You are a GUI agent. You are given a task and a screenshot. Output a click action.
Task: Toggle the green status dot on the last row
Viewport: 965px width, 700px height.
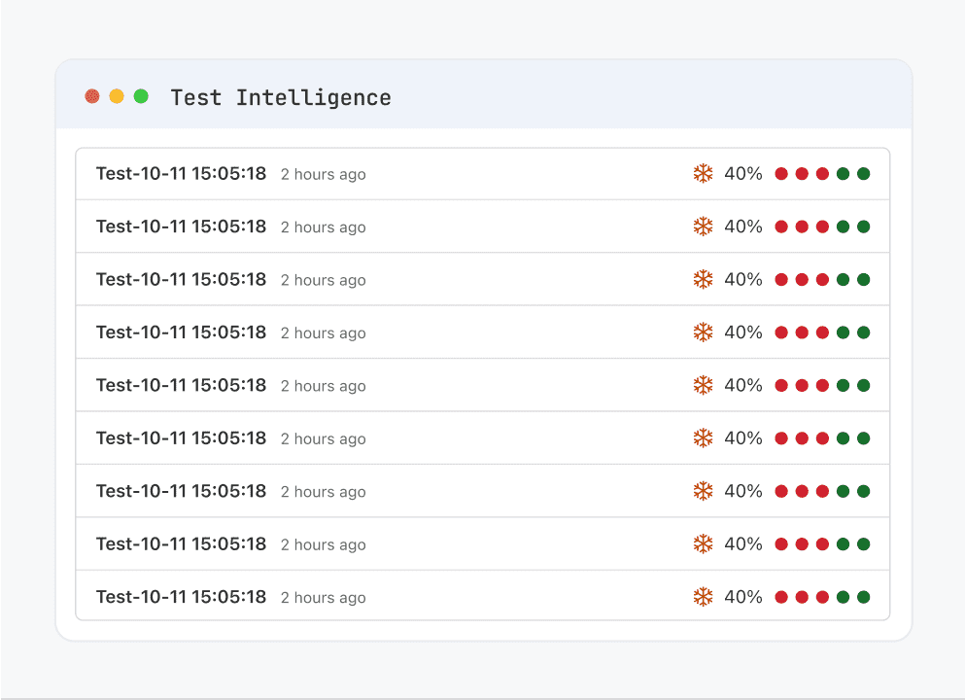(x=842, y=596)
